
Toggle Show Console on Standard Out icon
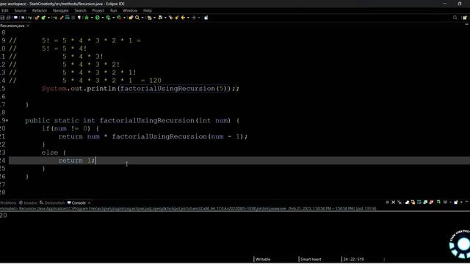pos(425,202)
